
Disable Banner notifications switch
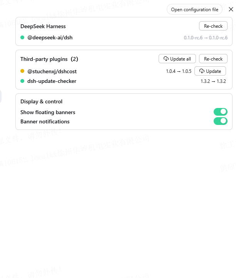[221, 121]
